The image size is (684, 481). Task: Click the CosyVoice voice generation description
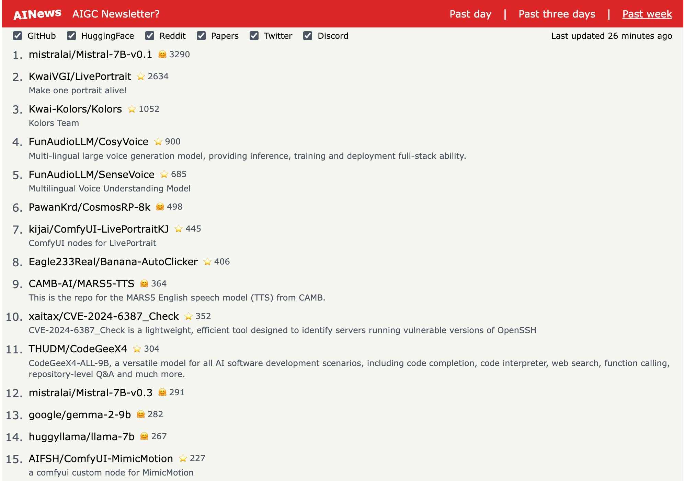247,156
